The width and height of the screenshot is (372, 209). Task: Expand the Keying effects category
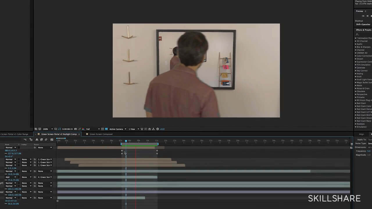click(360, 74)
